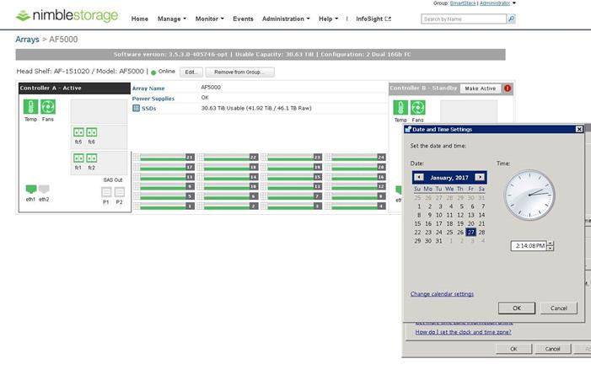Click OK in Date and Time Settings
The height and width of the screenshot is (375, 591).
pyautogui.click(x=517, y=308)
